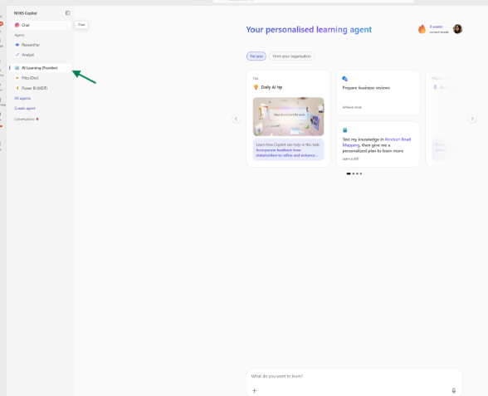
Task: Go to previous cards with left chevron
Action: 236,119
